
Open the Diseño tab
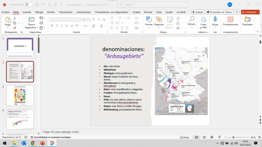(51, 12)
